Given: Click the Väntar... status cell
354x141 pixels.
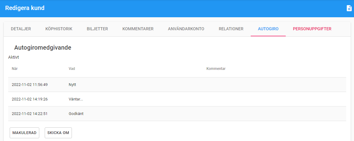Looking at the screenshot, I should 76,99.
